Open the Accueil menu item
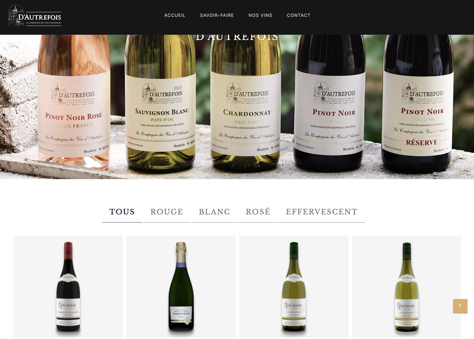The image size is (474, 339). [175, 15]
